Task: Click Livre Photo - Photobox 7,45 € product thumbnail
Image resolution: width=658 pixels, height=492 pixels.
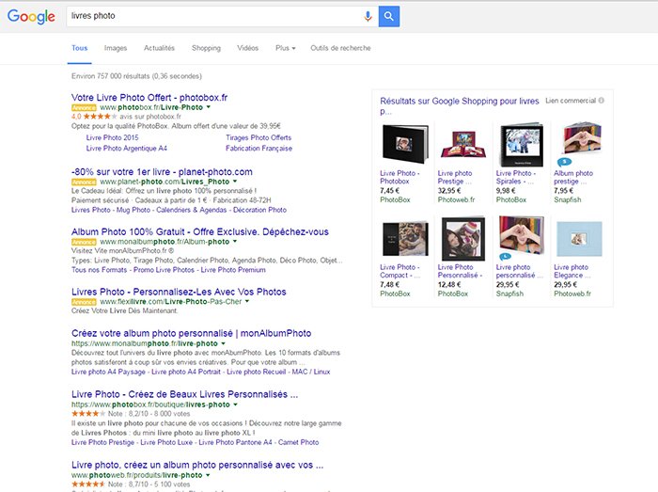Action: click(x=405, y=144)
